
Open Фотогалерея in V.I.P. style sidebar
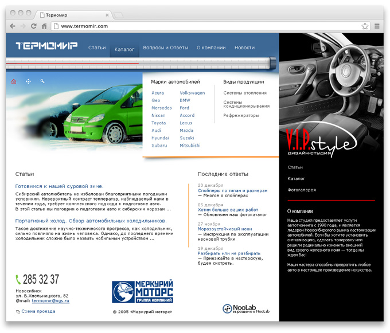coord(302,190)
